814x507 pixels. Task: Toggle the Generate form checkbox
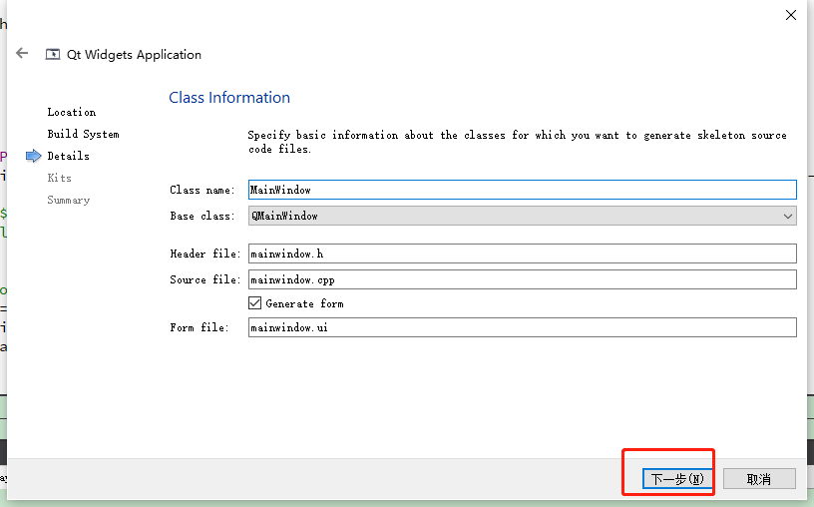255,303
